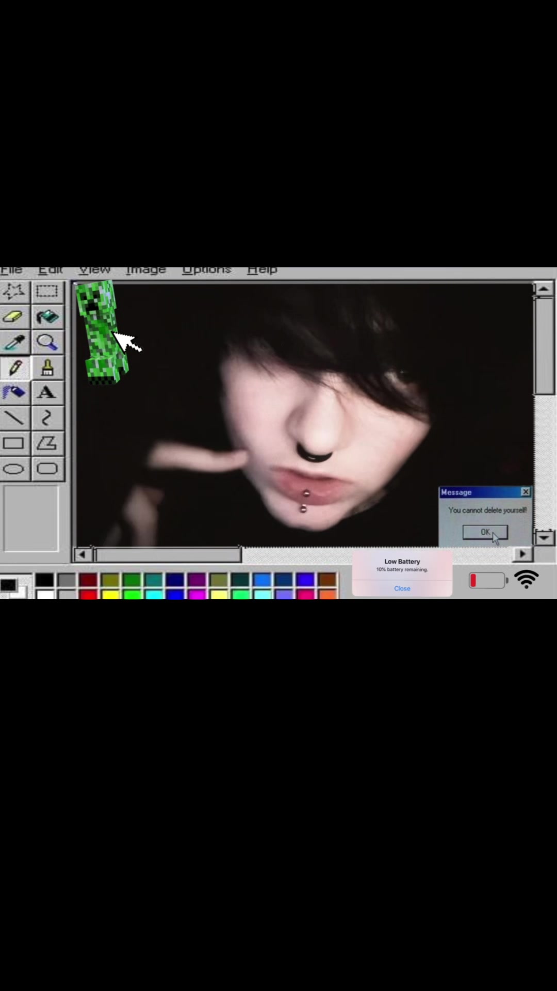This screenshot has height=991, width=557.
Task: Pick the dark green palette swatch
Action: [132, 580]
